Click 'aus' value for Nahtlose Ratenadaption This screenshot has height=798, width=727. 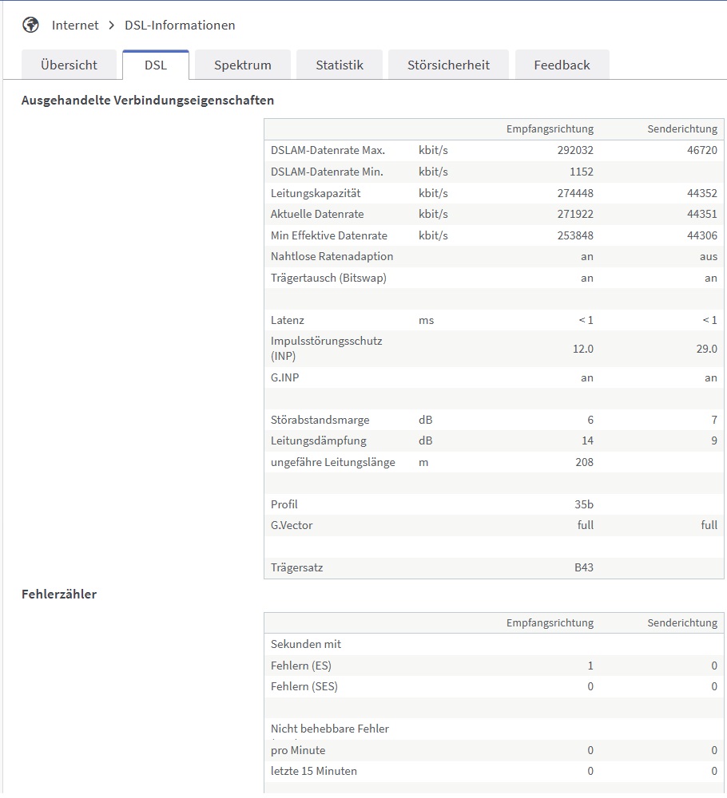(708, 256)
